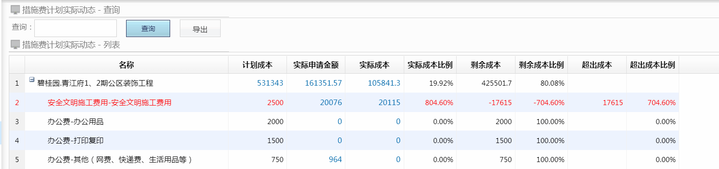Select row 安全文明施工费用-安全文明施工费用

pos(344,103)
